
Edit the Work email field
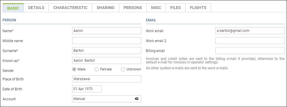click(x=250, y=31)
